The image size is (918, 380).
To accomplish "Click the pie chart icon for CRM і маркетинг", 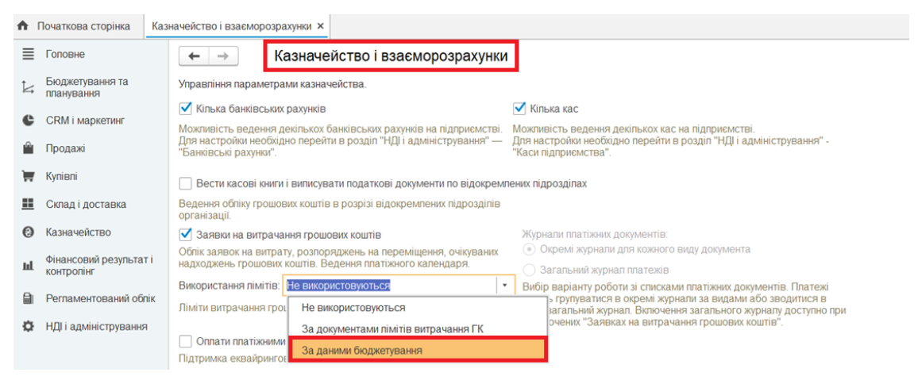I will coord(28,121).
